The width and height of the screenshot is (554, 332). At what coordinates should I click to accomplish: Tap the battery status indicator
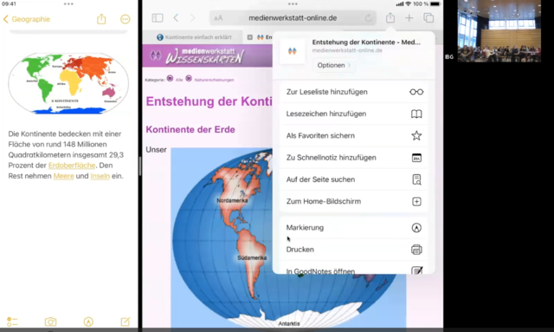pyautogui.click(x=435, y=3)
